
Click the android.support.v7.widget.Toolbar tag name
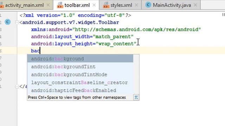click(x=71, y=22)
